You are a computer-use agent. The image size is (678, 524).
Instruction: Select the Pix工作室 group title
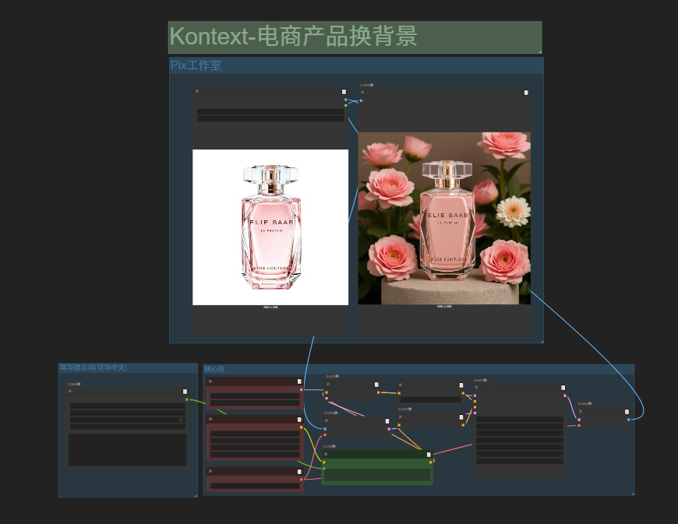196,65
